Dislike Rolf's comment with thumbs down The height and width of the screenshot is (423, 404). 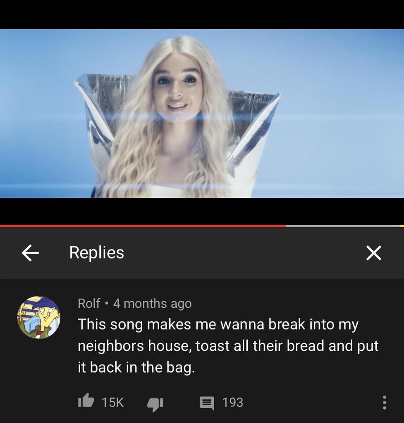pos(155,404)
